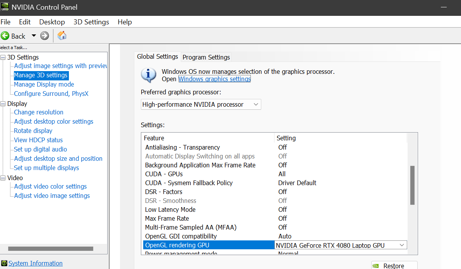Image resolution: width=461 pixels, height=269 pixels.
Task: Open Preferred graphics processor dropdown
Action: 201,104
